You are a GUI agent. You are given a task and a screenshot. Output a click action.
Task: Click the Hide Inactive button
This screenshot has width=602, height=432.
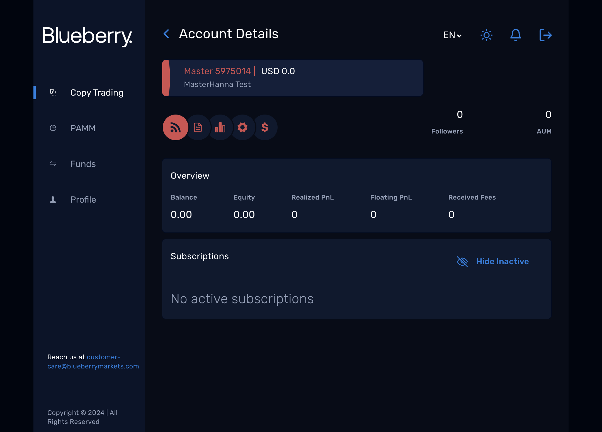click(493, 261)
